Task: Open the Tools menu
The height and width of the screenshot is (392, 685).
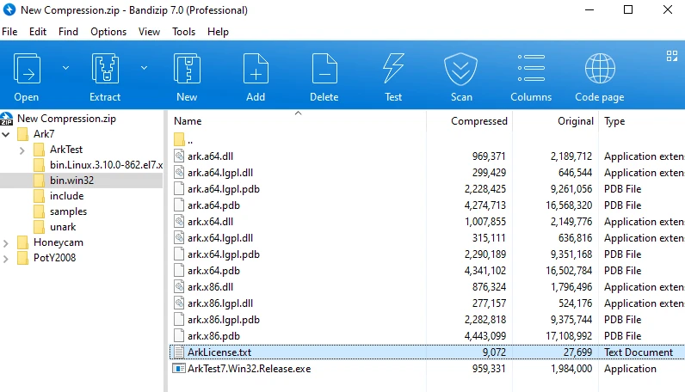Action: click(183, 32)
